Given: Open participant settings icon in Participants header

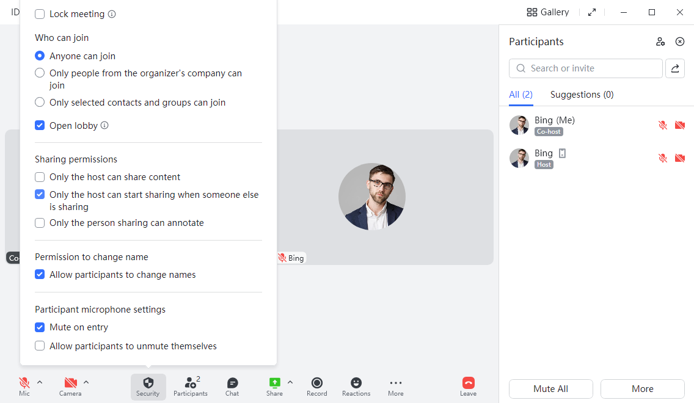Looking at the screenshot, I should (660, 42).
